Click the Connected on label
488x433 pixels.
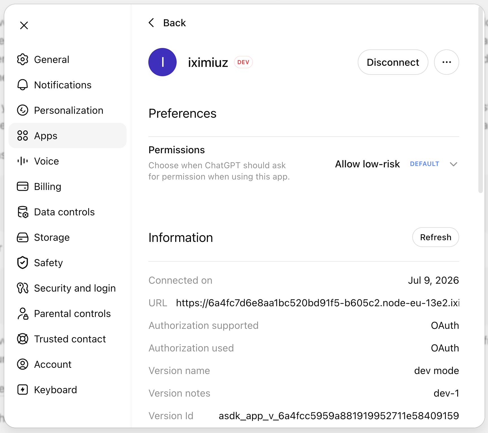[180, 280]
